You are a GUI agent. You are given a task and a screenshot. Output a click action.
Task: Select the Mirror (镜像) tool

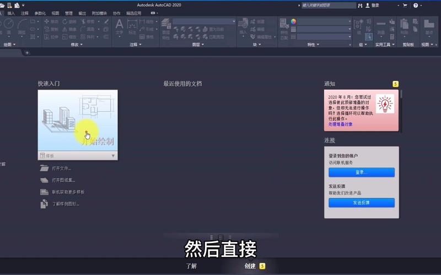coord(69,29)
